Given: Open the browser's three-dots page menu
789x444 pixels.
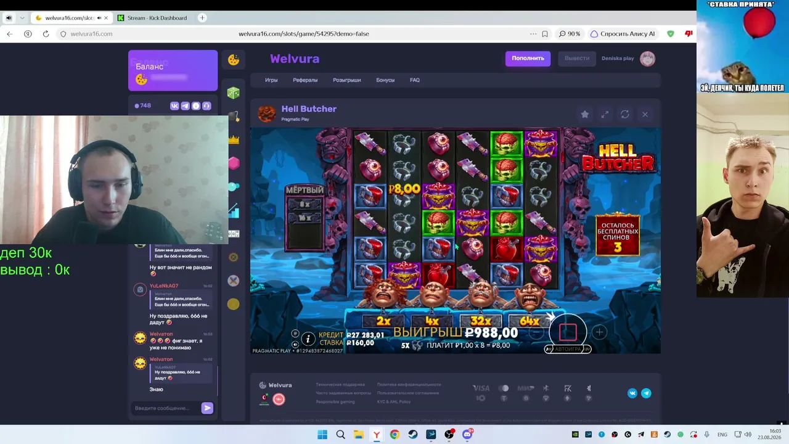Looking at the screenshot, I should pos(533,34).
